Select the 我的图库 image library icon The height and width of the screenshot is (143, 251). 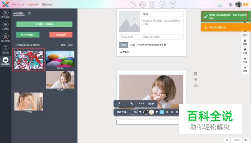pyautogui.click(x=5, y=61)
